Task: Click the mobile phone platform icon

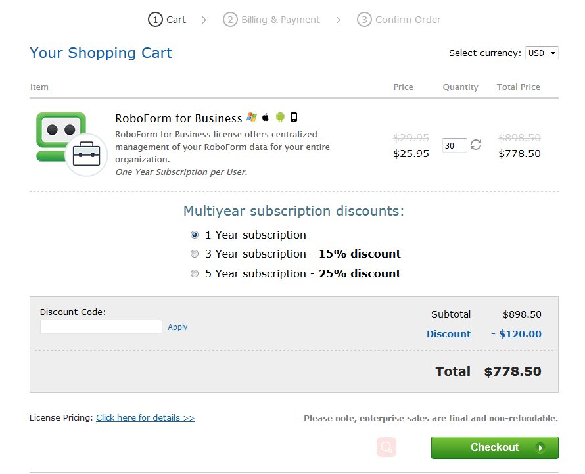Action: (x=294, y=118)
